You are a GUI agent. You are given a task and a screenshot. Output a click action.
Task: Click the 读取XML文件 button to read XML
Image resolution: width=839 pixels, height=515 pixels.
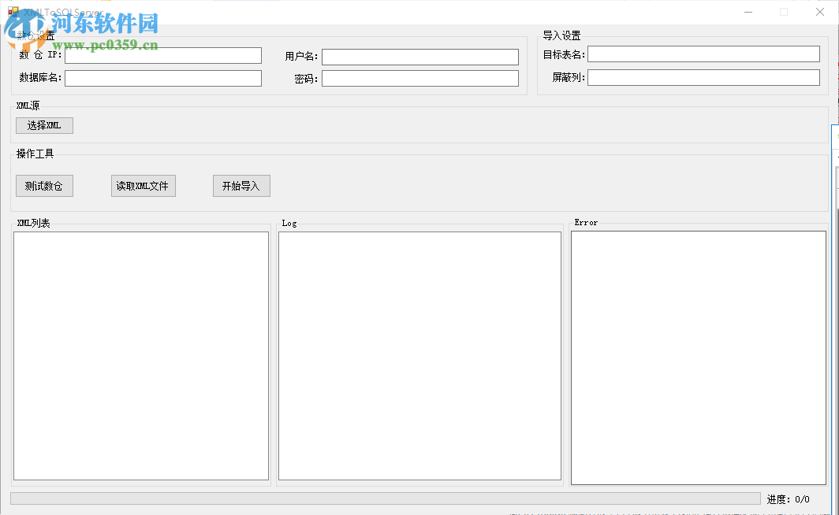[143, 186]
